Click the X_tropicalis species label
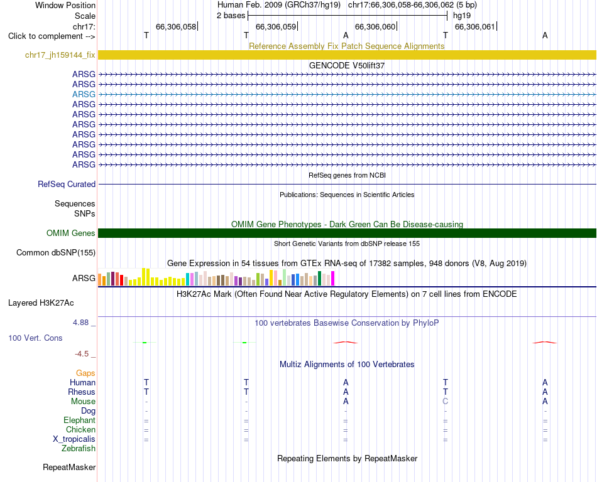597x482 pixels. [x=74, y=439]
